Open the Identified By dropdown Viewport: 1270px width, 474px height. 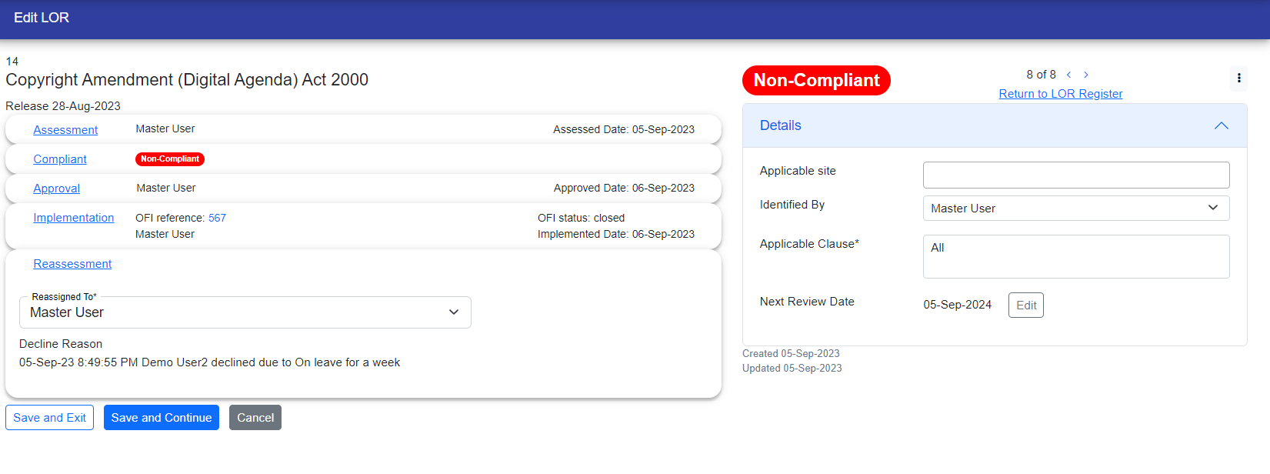click(1075, 209)
